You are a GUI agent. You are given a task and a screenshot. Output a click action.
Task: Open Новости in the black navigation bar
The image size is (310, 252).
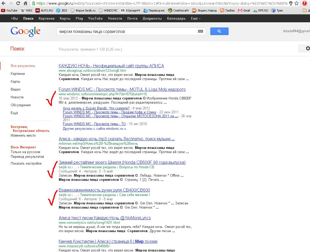pos(115,18)
